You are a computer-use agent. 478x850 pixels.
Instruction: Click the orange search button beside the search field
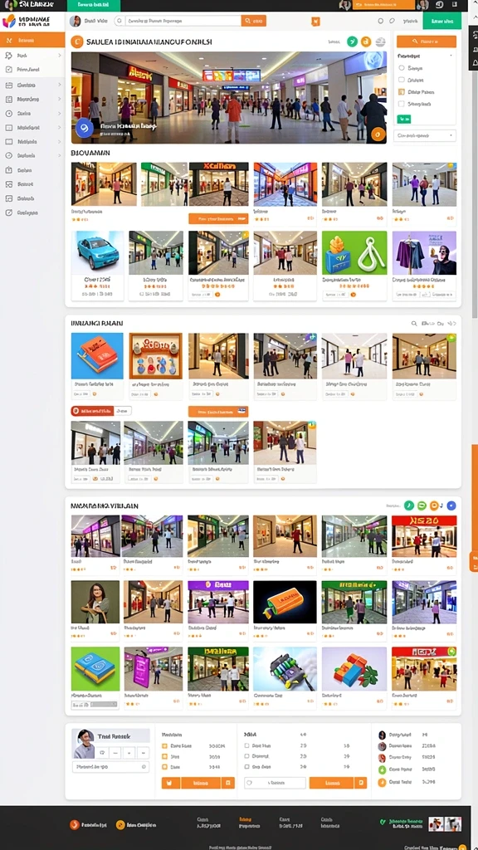point(254,21)
